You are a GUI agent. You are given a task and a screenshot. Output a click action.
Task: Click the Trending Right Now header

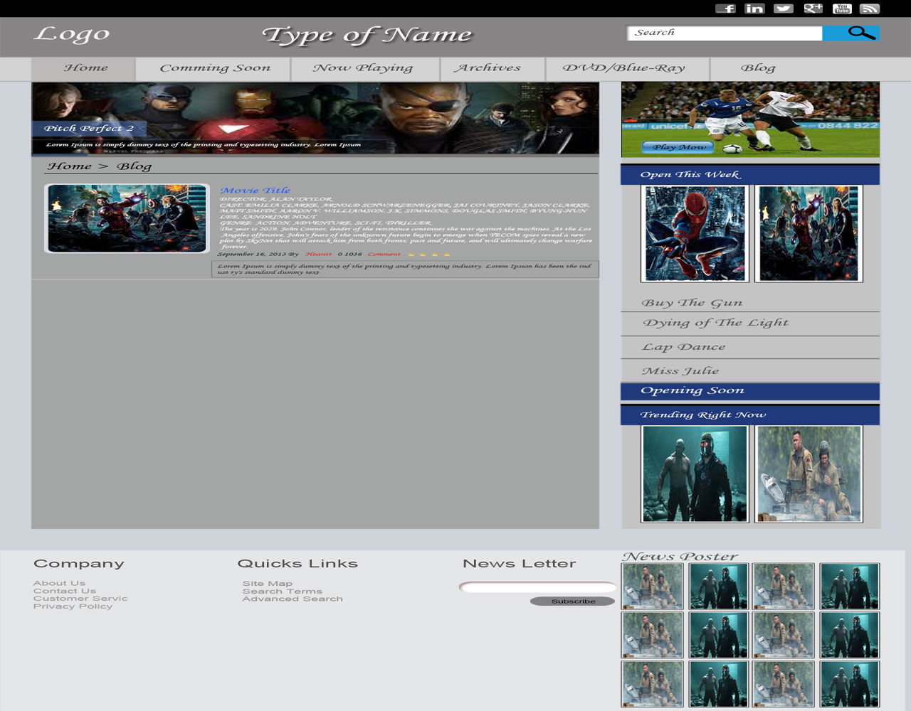click(750, 415)
